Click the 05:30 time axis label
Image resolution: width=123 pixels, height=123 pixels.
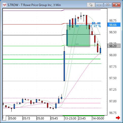pos(40,118)
